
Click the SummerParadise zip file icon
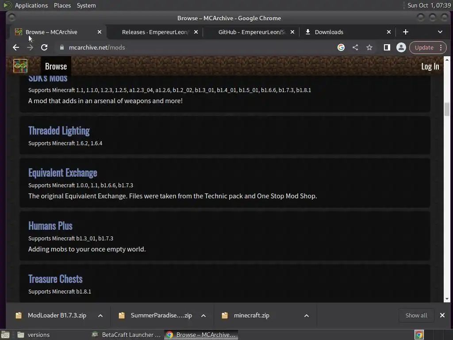click(x=122, y=315)
